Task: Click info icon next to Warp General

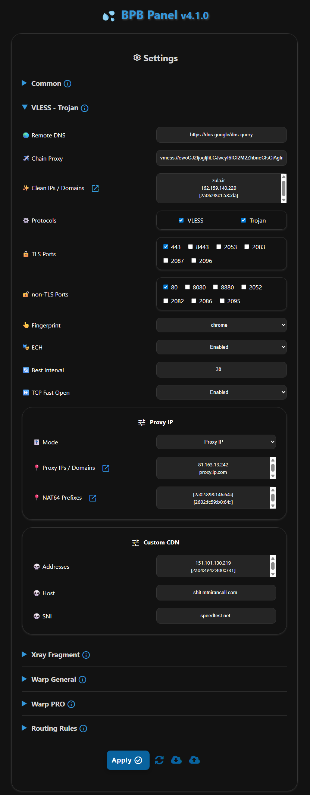Action: pos(82,680)
